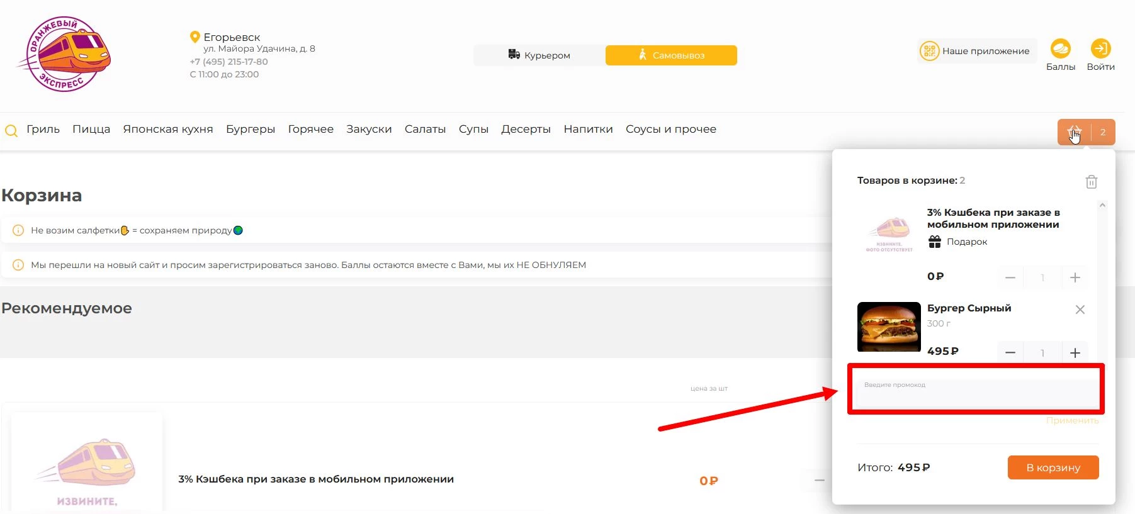The image size is (1135, 514).
Task: Click info icon beside Не возим салфетки
Action: point(18,230)
